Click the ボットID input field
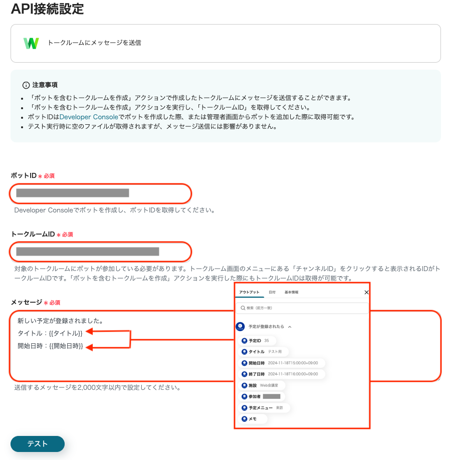 pos(101,193)
